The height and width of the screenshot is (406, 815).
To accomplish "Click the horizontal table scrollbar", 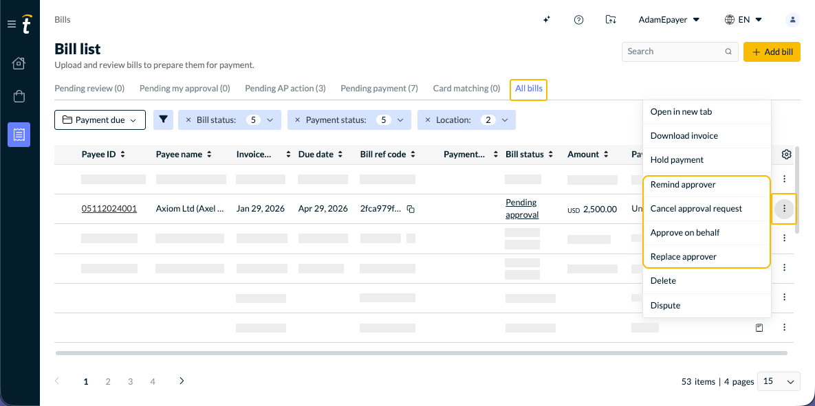I will click(421, 353).
